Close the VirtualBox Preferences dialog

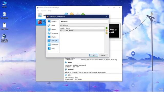click(106, 17)
